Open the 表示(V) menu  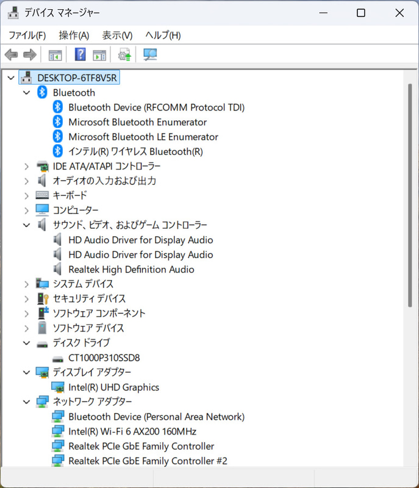point(117,35)
